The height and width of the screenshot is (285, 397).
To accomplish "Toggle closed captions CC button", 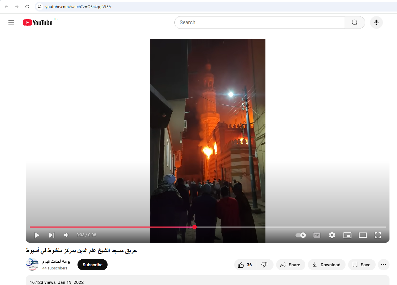I will pyautogui.click(x=317, y=235).
